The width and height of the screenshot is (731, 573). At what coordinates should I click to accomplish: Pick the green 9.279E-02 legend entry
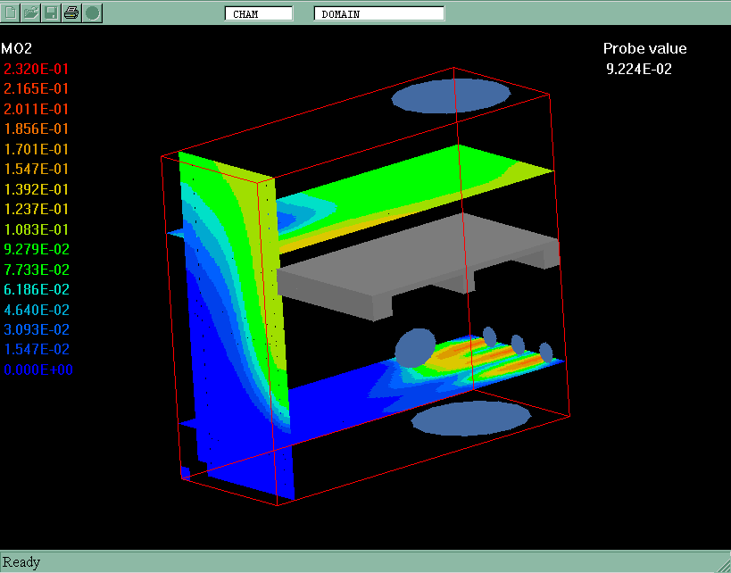(x=37, y=249)
